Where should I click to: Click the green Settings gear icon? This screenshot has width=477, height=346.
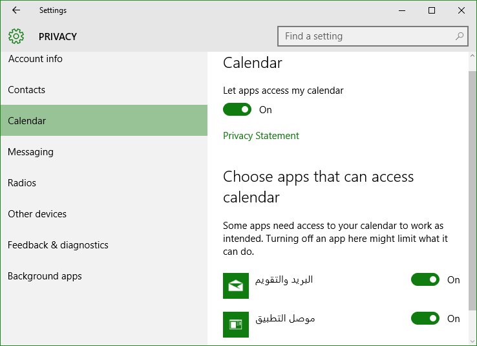click(x=16, y=36)
